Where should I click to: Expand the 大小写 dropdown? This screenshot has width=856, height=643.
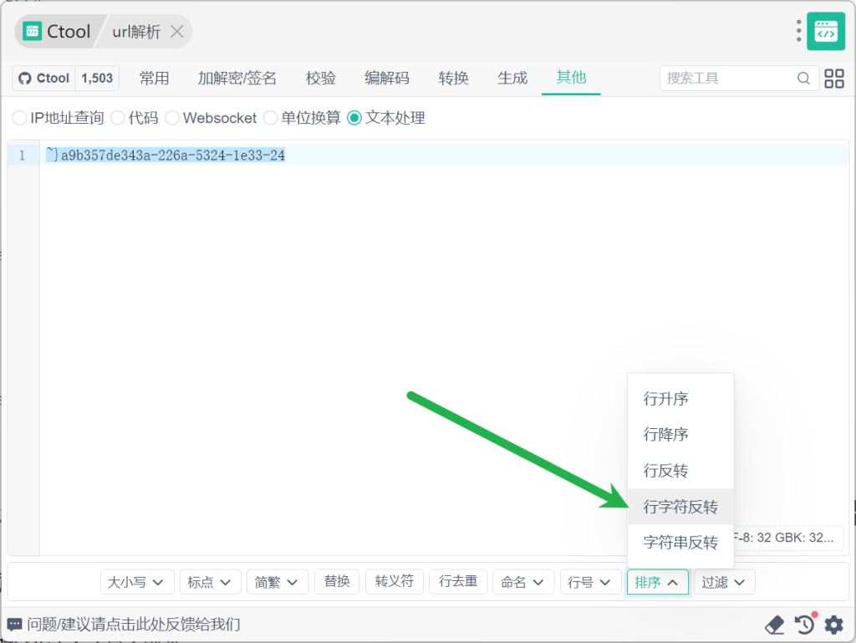point(137,582)
